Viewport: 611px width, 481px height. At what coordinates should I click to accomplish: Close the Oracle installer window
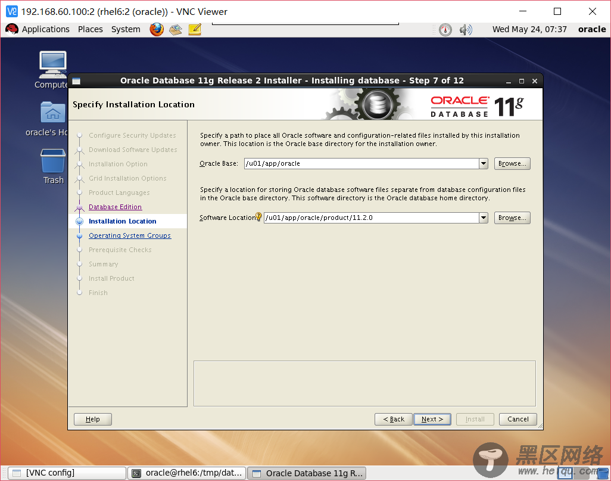coord(535,81)
